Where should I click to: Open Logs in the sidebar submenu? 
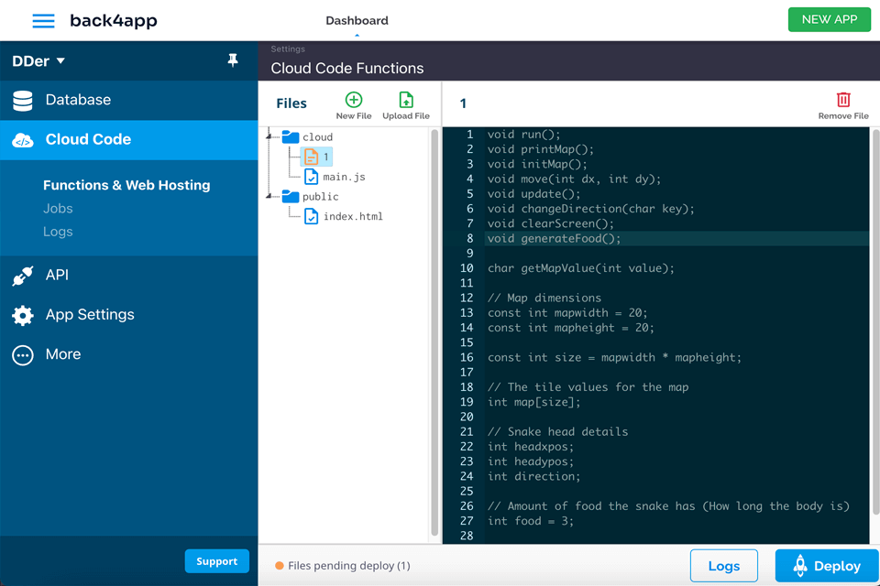58,232
